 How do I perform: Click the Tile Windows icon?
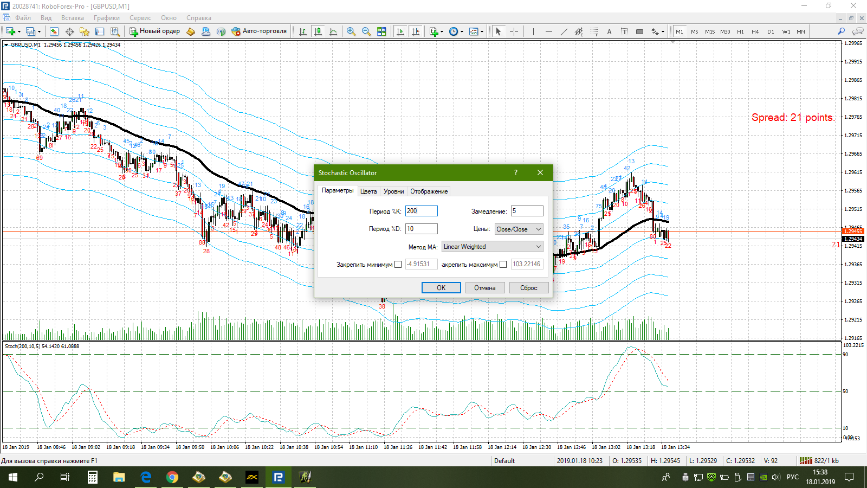pos(381,31)
